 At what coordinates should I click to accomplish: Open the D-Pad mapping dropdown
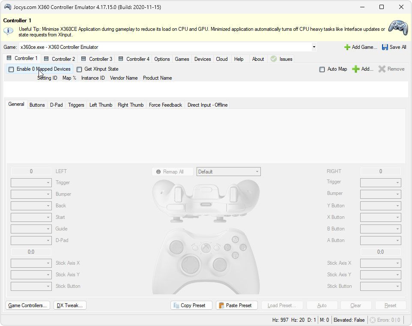tap(31, 241)
